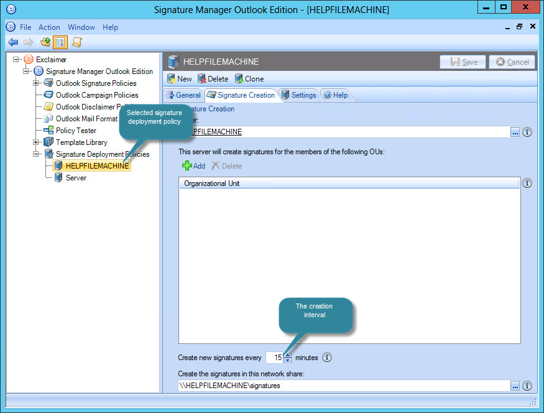Image resolution: width=544 pixels, height=413 pixels.
Task: Open the File menu
Action: pyautogui.click(x=25, y=27)
